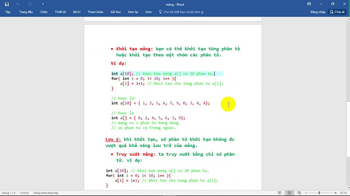Click the comment '// mang co s phan tu bang dung'

pos(145,123)
